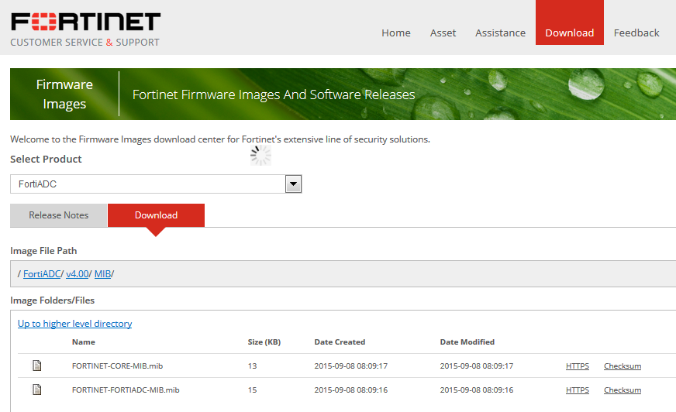Open the Asset menu
Screen dimensions: 676x412
point(443,33)
